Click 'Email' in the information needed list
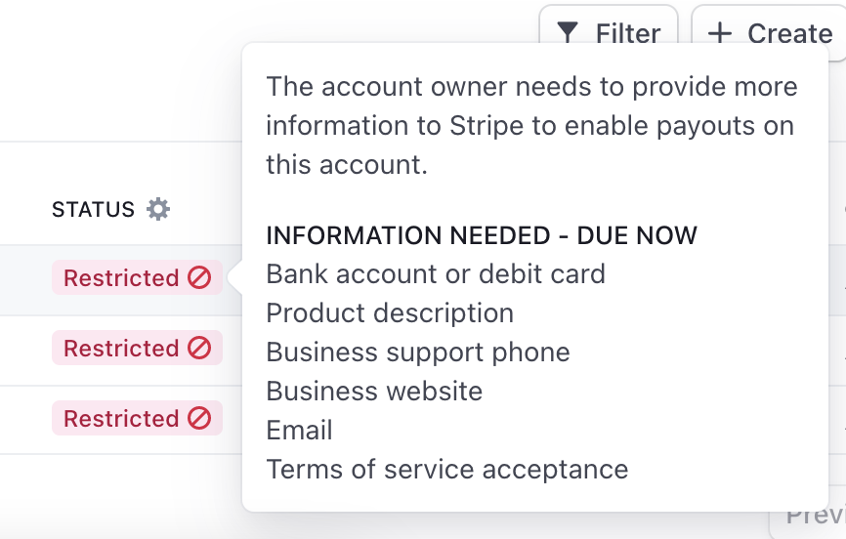This screenshot has width=846, height=539. (300, 431)
